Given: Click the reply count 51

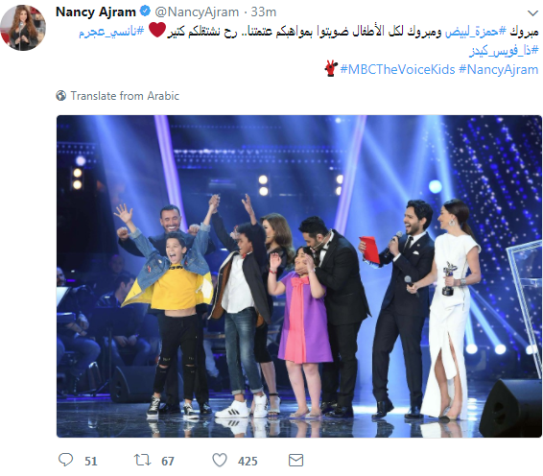Looking at the screenshot, I should coord(91,461).
